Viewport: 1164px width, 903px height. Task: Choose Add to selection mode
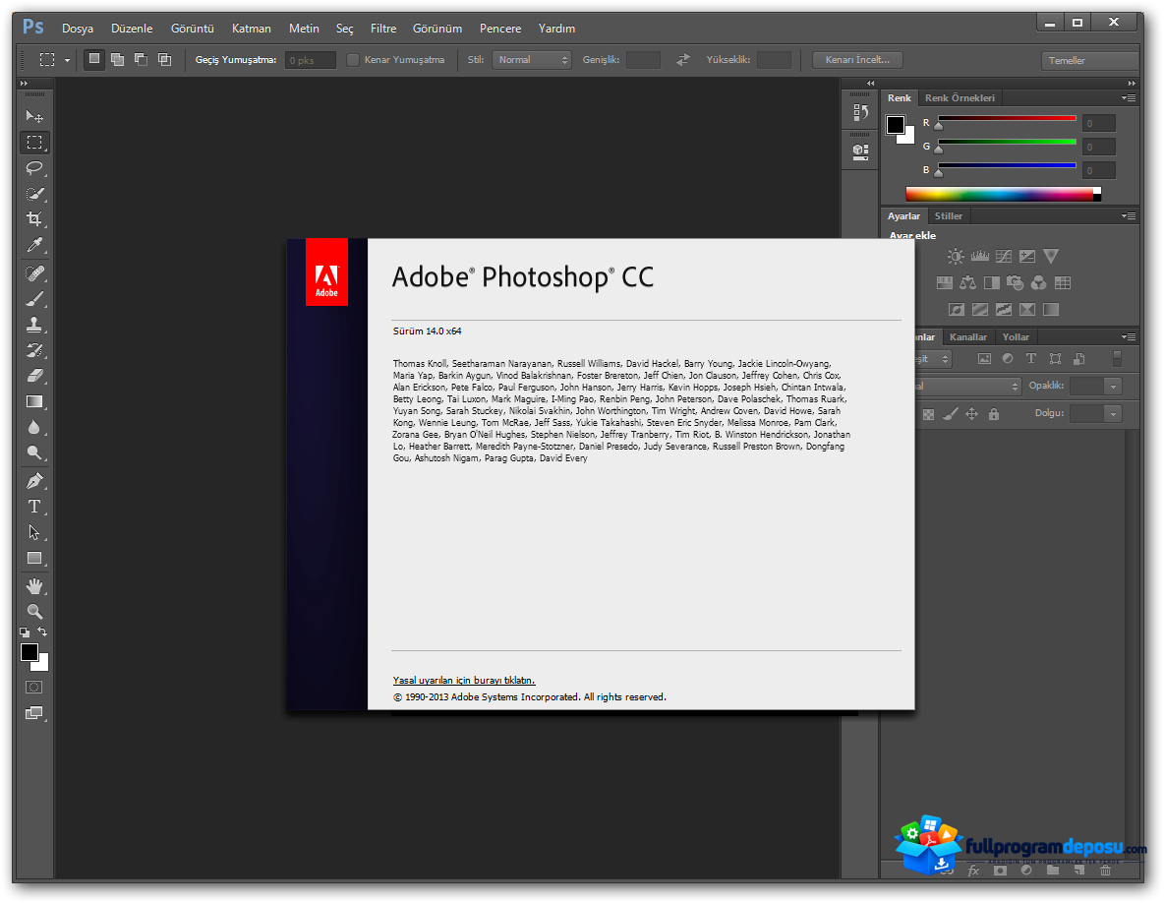(117, 59)
